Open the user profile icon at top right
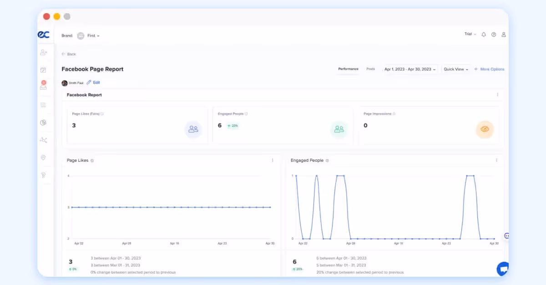 (503, 34)
